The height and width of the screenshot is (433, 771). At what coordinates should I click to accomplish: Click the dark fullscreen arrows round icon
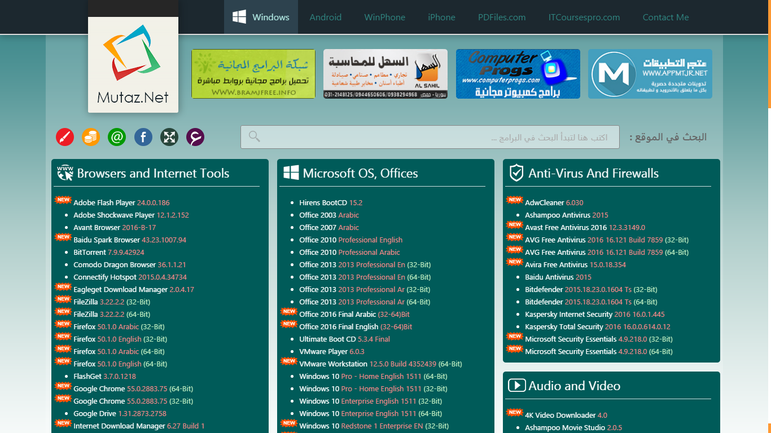[169, 137]
